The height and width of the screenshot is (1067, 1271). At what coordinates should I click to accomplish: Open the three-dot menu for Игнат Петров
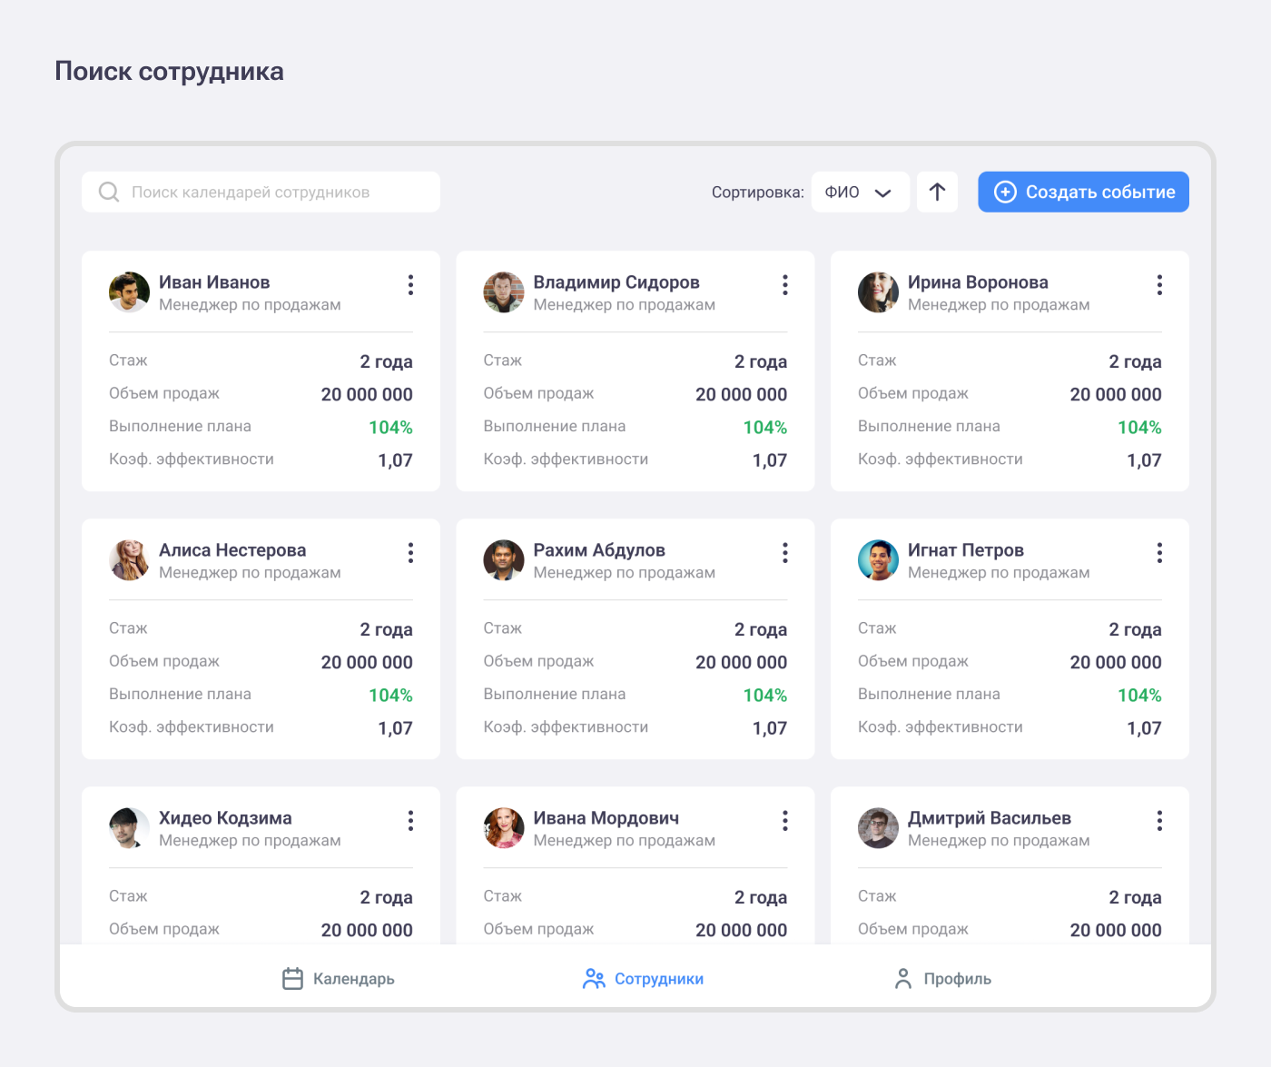pos(1159,553)
